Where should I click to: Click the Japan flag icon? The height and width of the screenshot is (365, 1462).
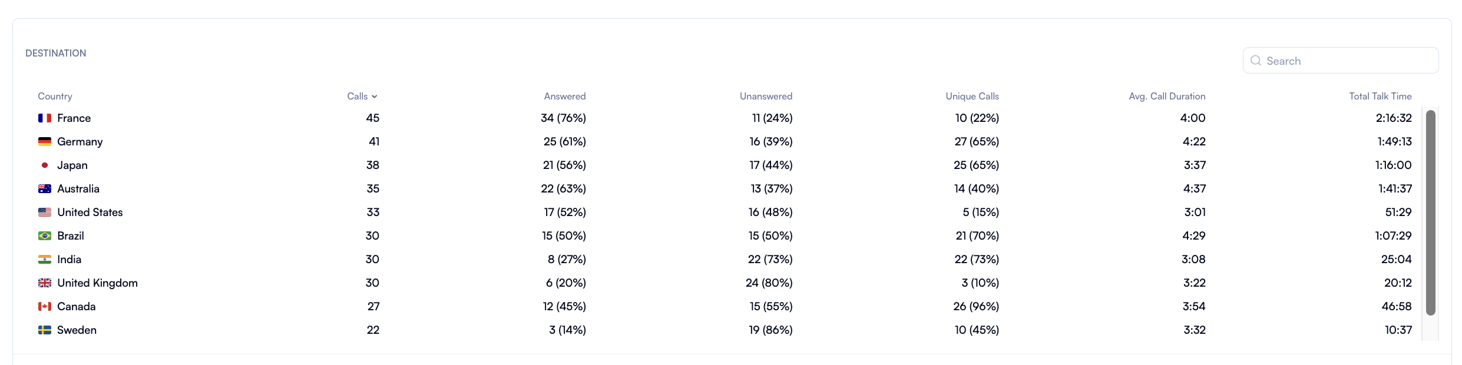tap(45, 165)
